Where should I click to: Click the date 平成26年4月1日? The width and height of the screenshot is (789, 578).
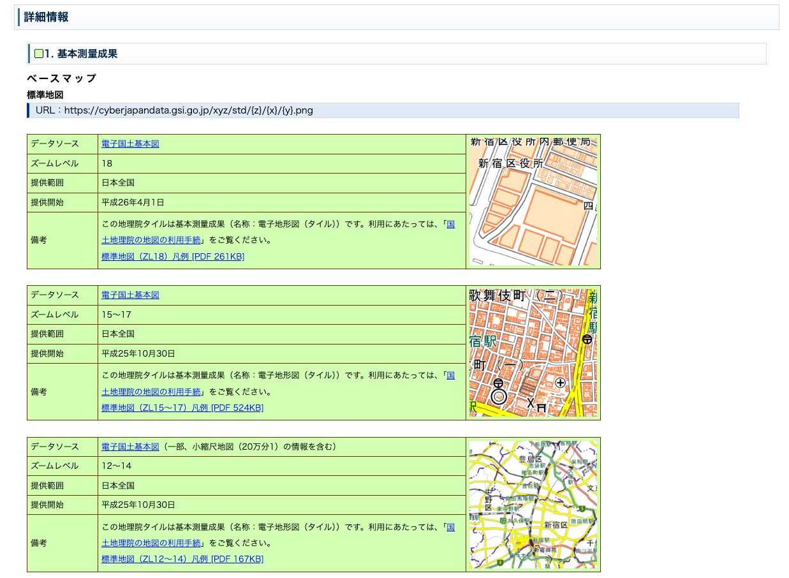pos(133,202)
